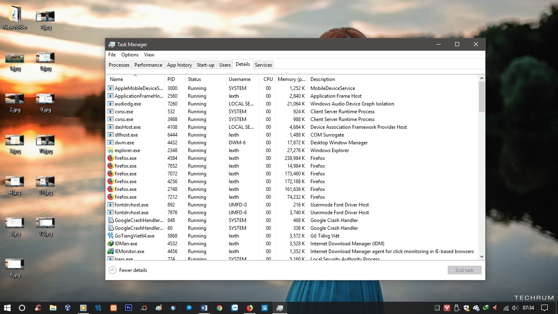Image resolution: width=558 pixels, height=314 pixels.
Task: Launch Microsoft Word from the taskbar
Action: [204, 308]
